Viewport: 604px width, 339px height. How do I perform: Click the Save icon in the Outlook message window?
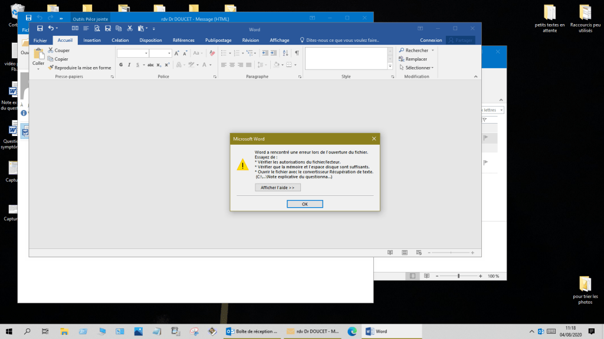coord(28,18)
